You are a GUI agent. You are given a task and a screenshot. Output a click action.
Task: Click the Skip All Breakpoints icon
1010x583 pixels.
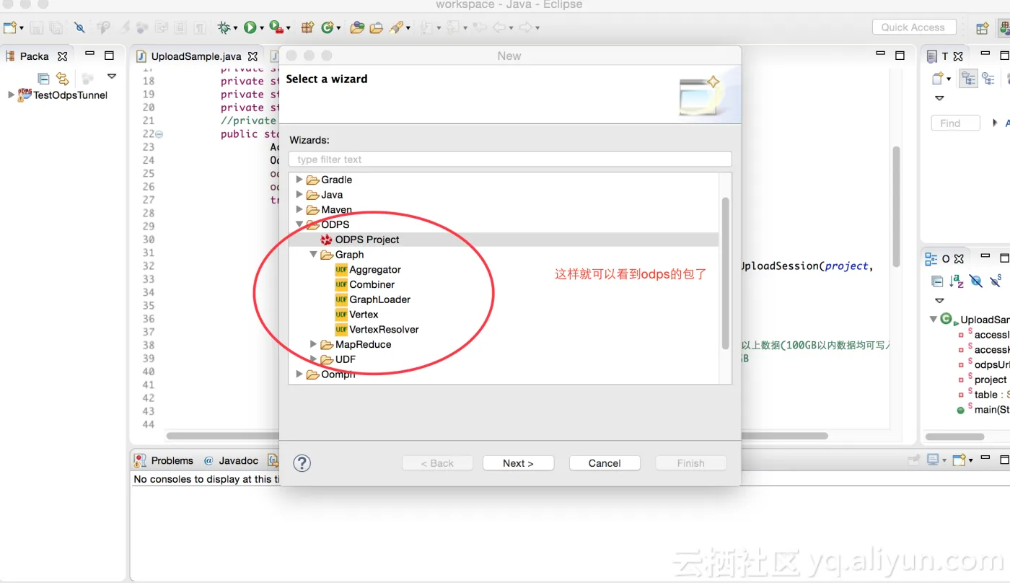coord(80,27)
